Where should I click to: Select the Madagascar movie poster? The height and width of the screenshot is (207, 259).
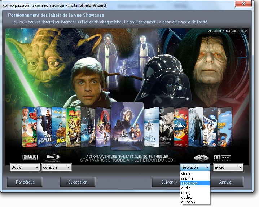click(x=74, y=127)
